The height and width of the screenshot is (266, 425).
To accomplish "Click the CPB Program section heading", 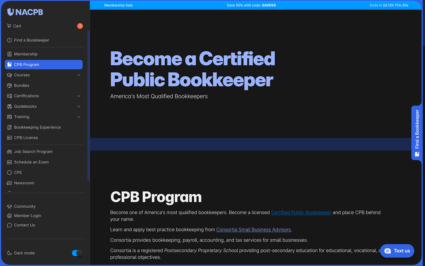I will point(156,197).
